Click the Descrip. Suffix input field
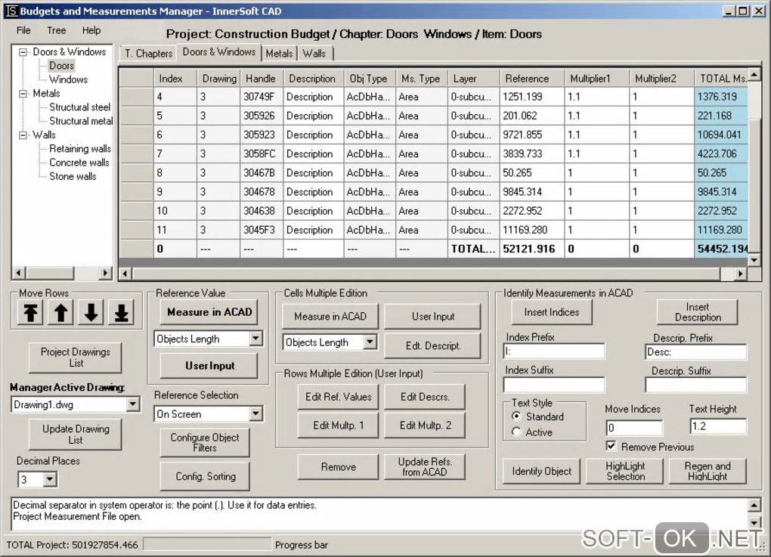Screen dimensions: 771x557 pos(695,385)
